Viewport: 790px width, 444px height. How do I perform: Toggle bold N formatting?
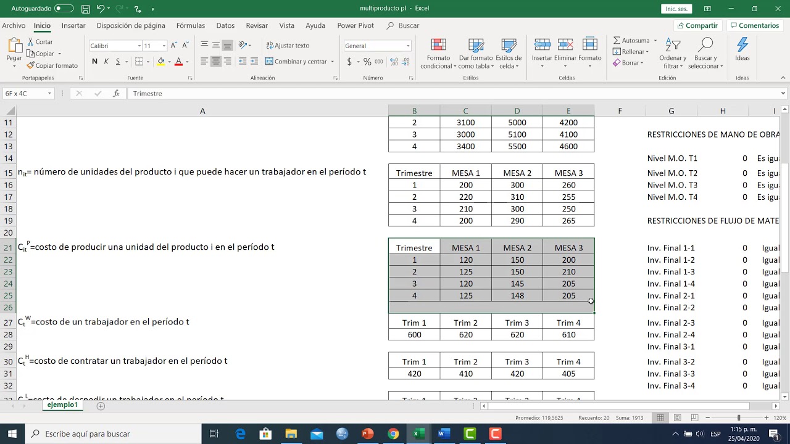(x=94, y=61)
